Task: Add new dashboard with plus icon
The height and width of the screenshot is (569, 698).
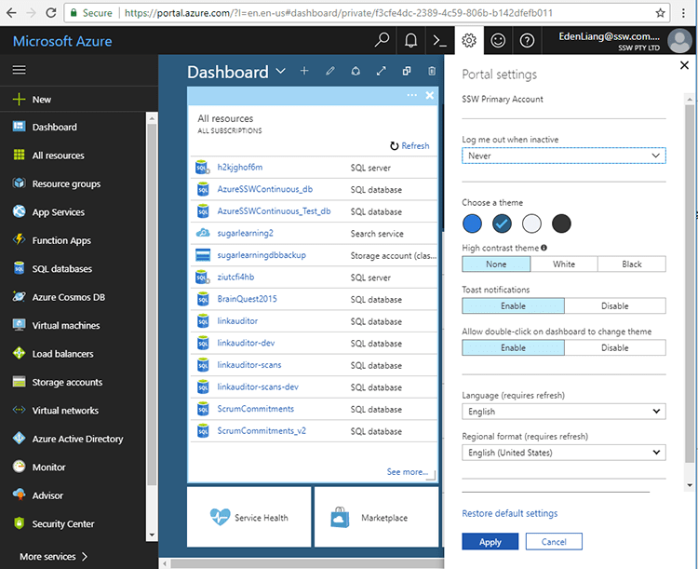Action: coord(304,72)
